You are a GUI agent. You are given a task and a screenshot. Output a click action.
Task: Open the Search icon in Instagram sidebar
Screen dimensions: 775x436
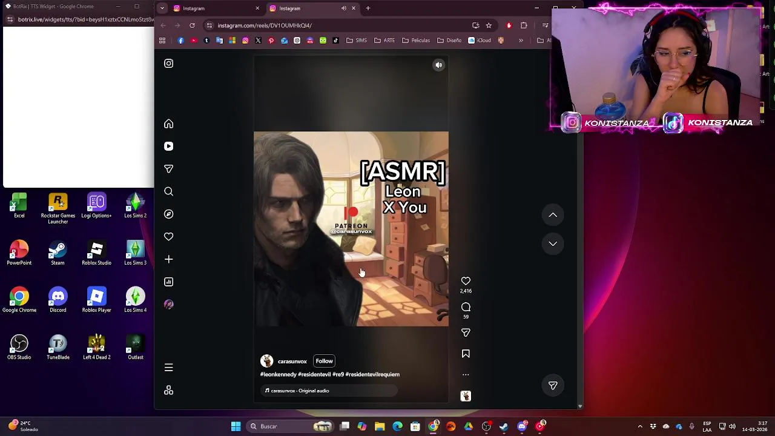(169, 192)
